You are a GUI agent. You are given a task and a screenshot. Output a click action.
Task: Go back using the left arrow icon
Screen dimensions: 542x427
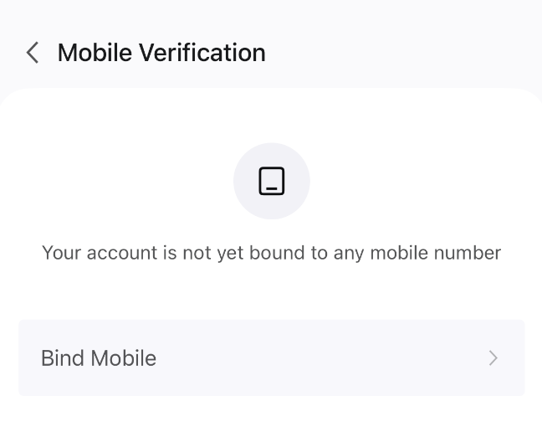pos(33,53)
